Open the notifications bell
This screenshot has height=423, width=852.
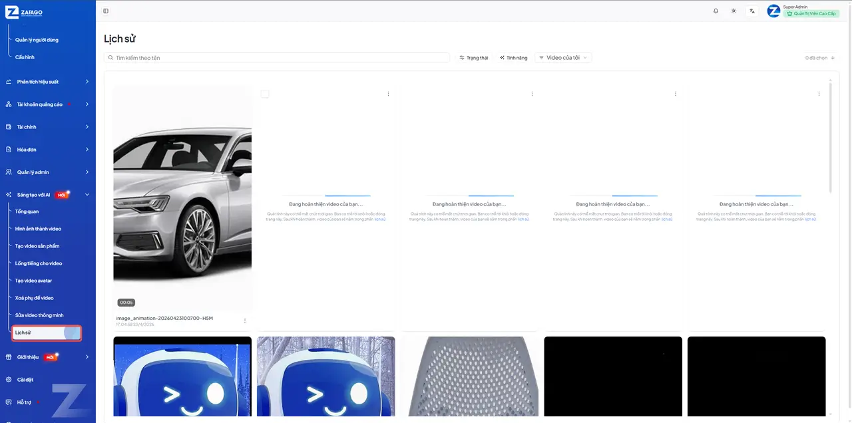coord(716,11)
